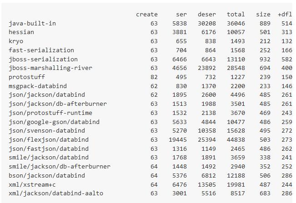Select the 'json/flexjson/databind' row label
Image resolution: width=296 pixels, height=203 pixels.
tap(49, 139)
